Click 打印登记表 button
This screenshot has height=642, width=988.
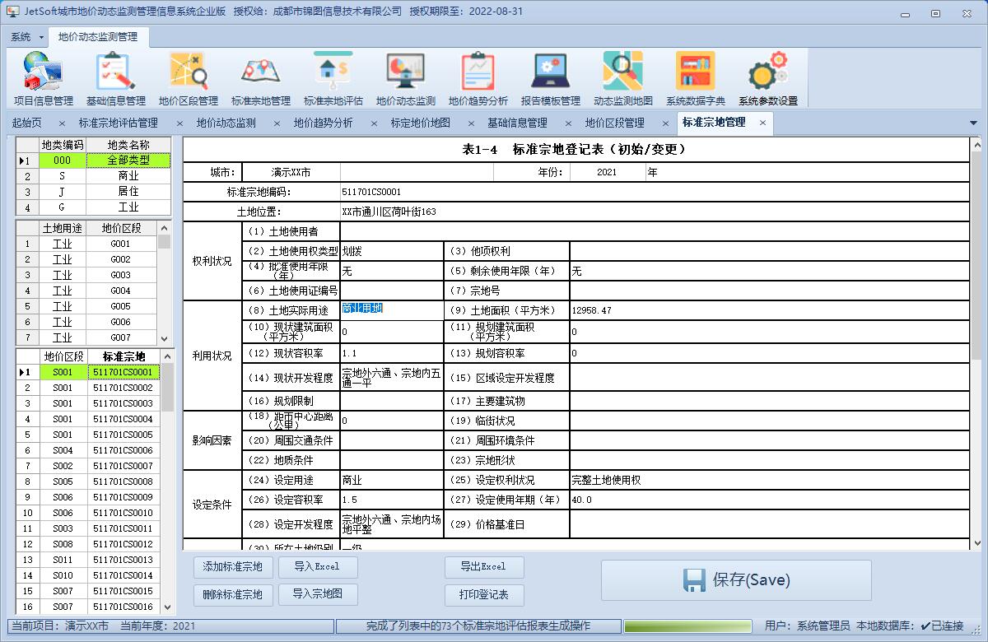[x=483, y=594]
